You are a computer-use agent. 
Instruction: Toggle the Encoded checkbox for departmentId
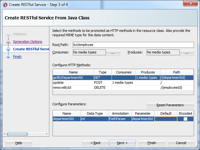coord(185,119)
